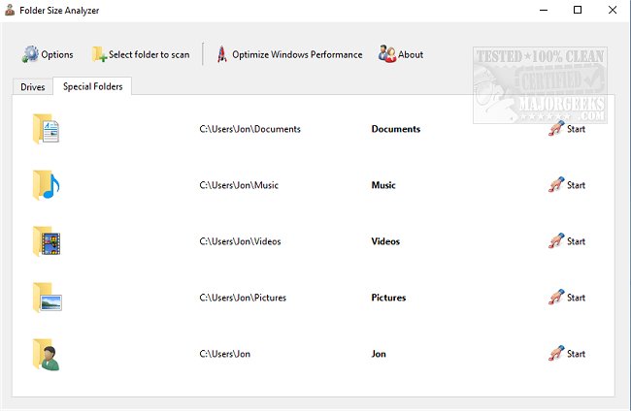Click the Folder Size Analyzer title bar icon

10,10
